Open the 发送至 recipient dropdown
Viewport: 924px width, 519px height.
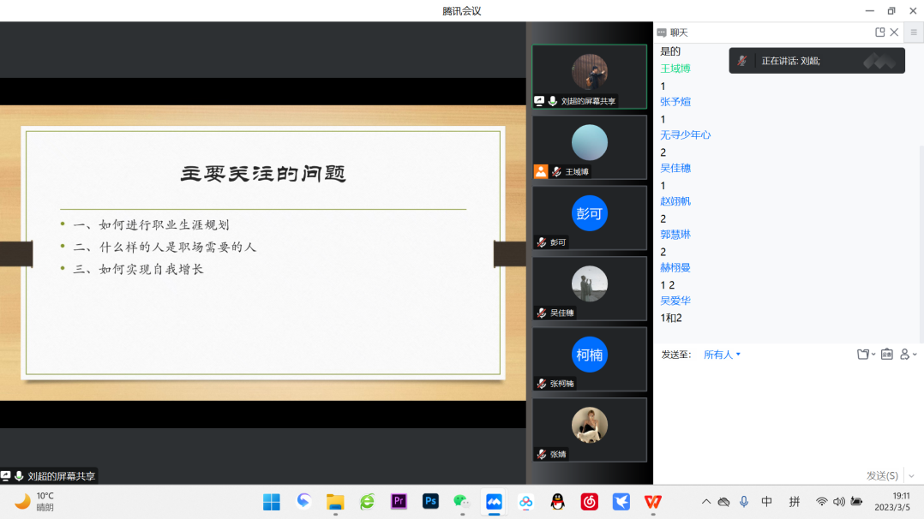point(721,354)
